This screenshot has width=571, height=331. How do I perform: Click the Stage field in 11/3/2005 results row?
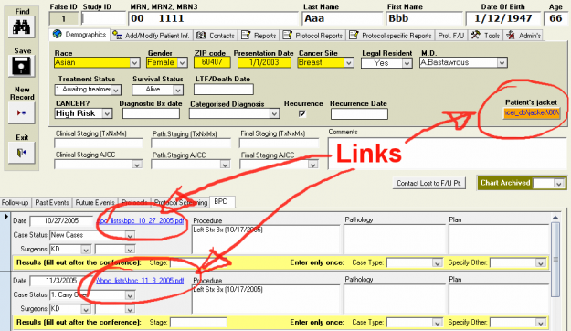coord(198,322)
